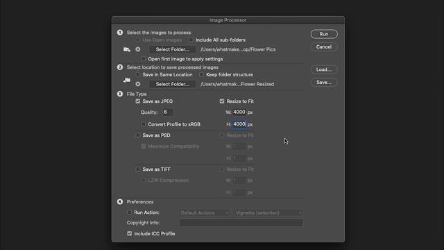Click the destination folder icon
444x250 pixels.
(126, 81)
